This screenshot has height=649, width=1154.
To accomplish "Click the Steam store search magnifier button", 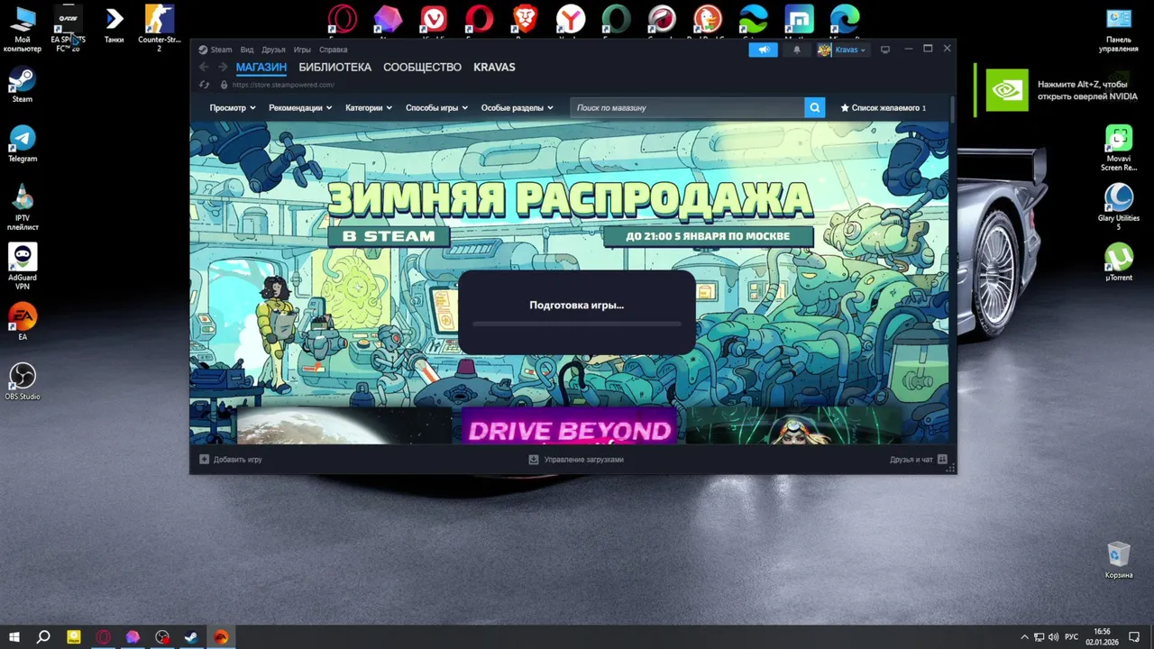I will click(814, 107).
